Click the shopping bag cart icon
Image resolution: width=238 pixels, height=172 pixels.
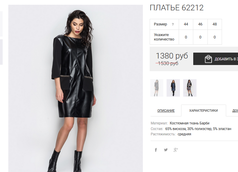(x=208, y=59)
